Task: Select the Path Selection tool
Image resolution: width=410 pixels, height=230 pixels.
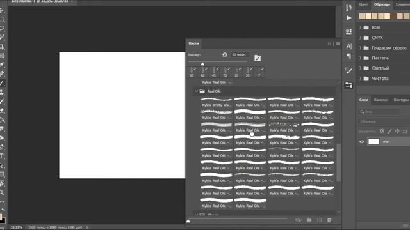Action: tap(2, 165)
